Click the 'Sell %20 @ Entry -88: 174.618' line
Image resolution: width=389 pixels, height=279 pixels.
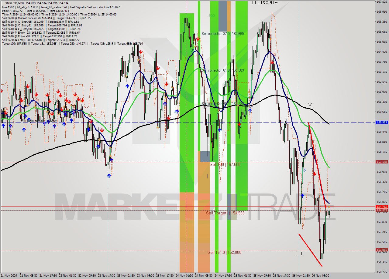click(x=40, y=40)
